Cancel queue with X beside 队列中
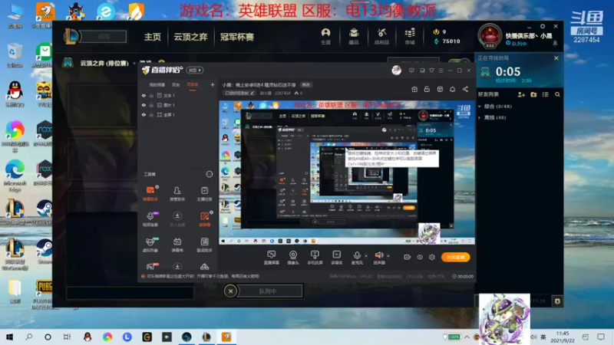This screenshot has width=614, height=345. (x=230, y=291)
